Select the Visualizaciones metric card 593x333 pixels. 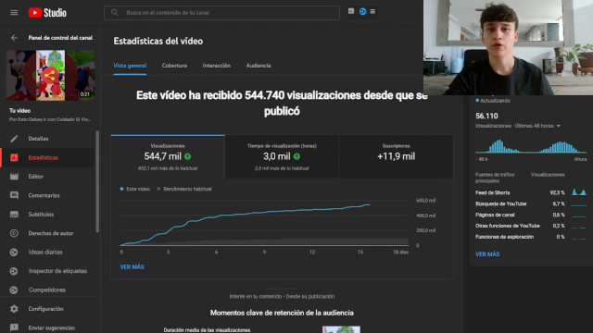tap(168, 156)
